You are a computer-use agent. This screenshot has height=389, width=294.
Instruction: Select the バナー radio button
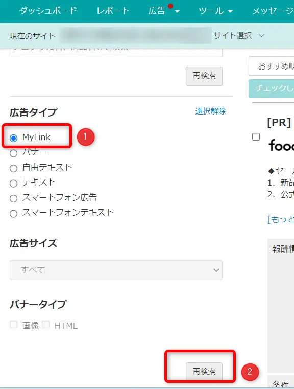(14, 153)
